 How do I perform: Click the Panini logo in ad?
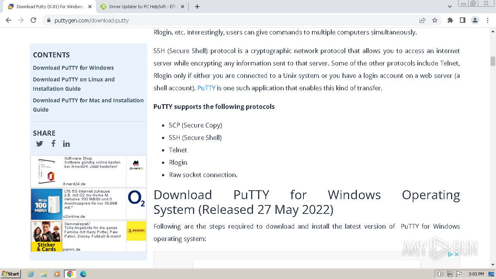click(x=136, y=231)
